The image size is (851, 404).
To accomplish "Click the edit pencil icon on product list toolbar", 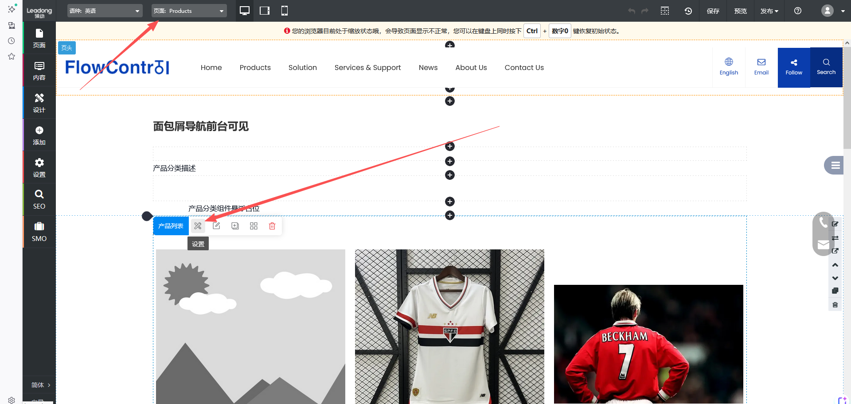I will 216,226.
